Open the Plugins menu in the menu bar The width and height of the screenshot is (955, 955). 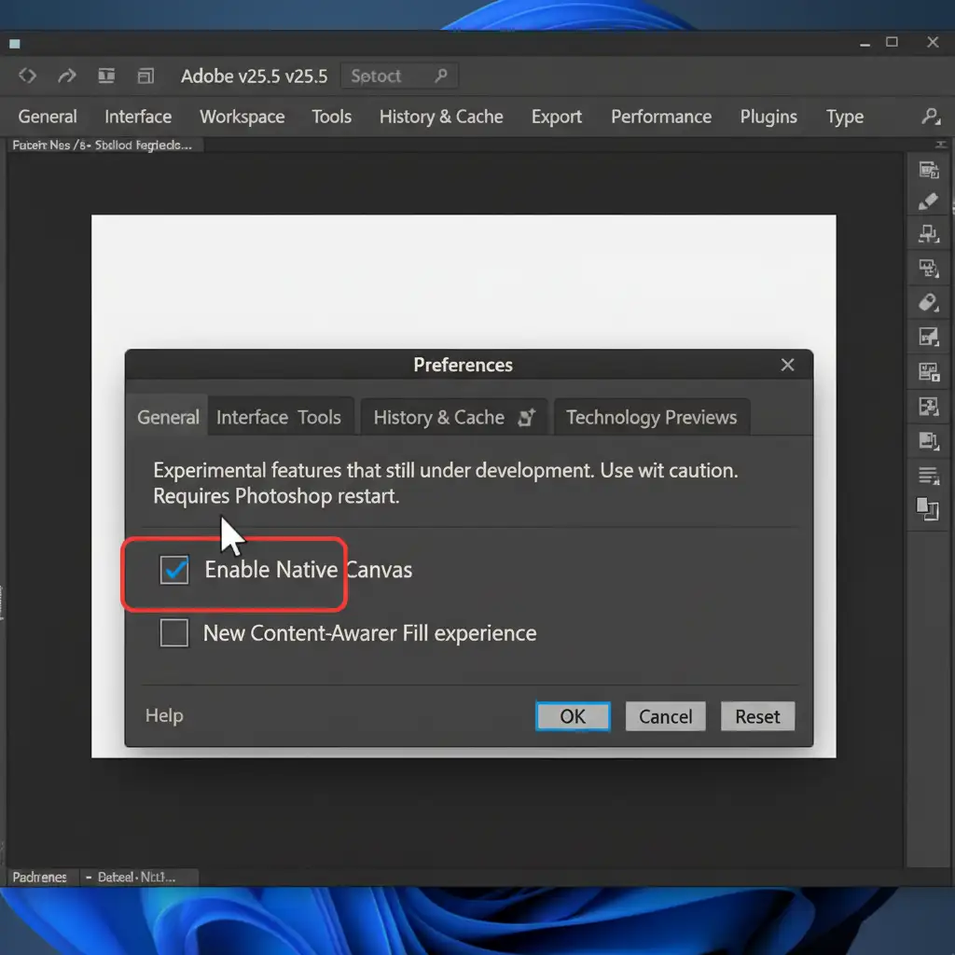pos(768,117)
